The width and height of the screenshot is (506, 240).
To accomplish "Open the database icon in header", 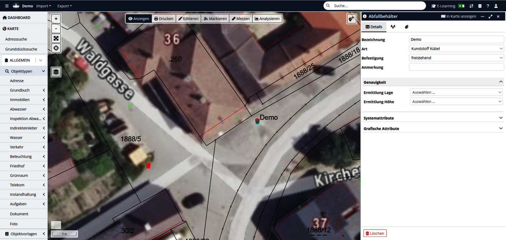I will coord(480,6).
